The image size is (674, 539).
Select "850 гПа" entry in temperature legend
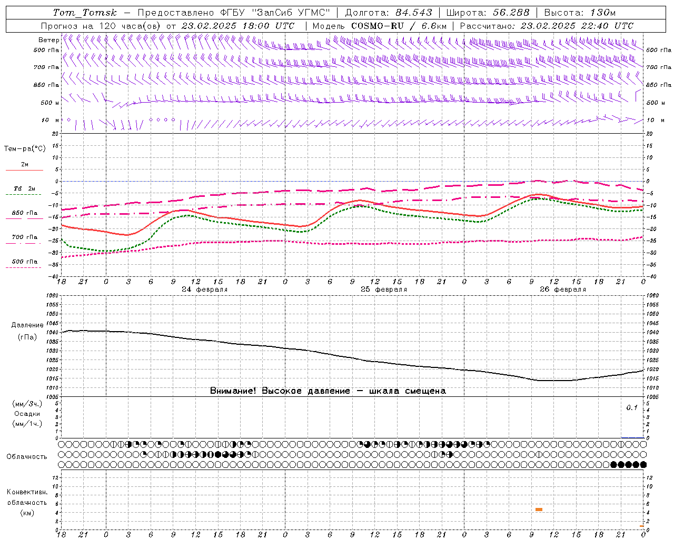(25, 213)
